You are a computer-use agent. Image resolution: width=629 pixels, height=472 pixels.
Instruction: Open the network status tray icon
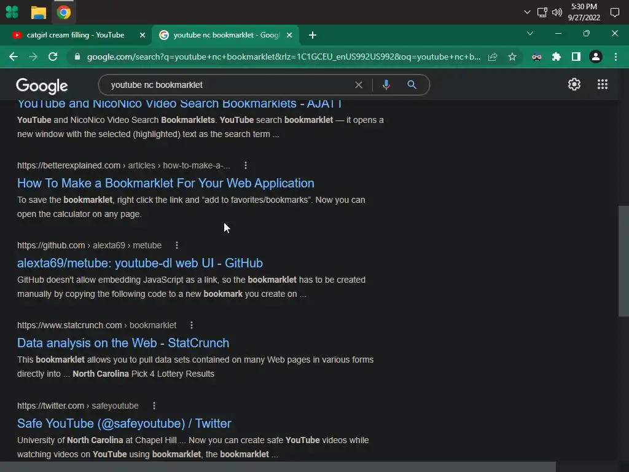[542, 12]
